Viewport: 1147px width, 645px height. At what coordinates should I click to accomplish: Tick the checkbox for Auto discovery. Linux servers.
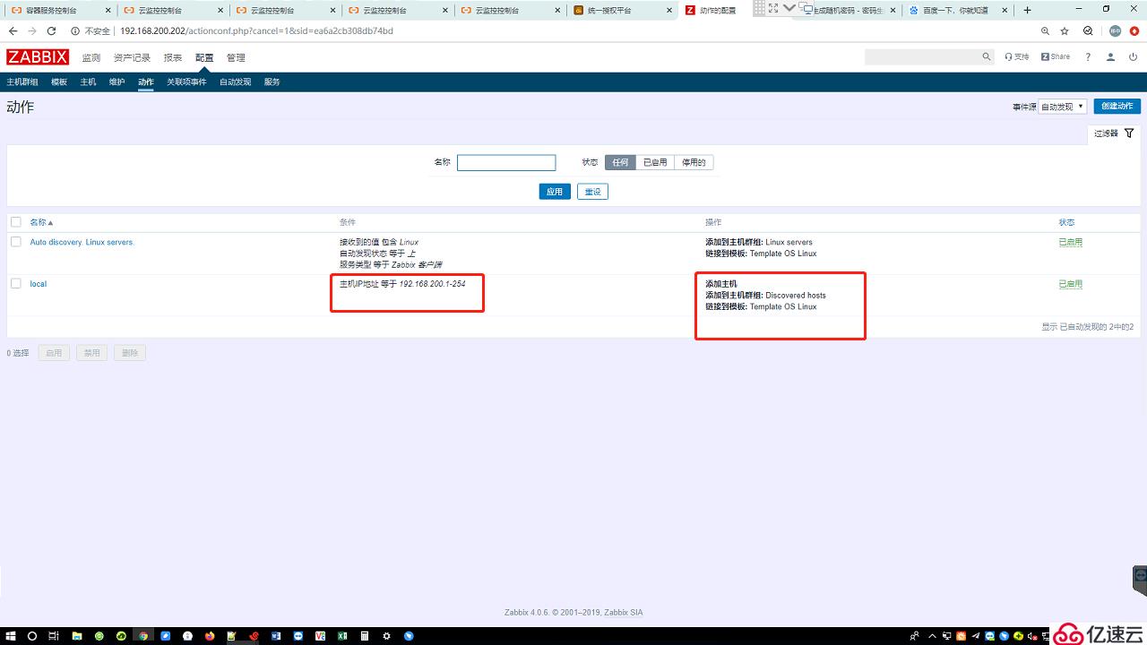point(15,242)
